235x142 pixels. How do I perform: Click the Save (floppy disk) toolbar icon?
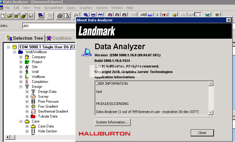(31, 16)
